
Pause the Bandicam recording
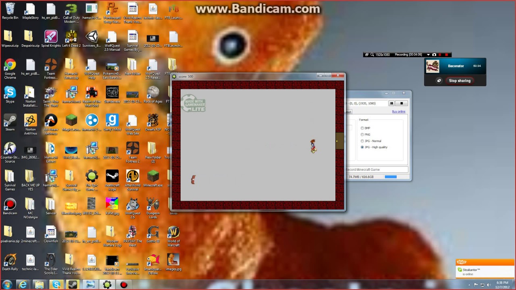point(391,104)
